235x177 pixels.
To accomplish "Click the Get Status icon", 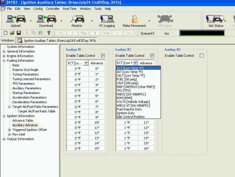I will [216, 19].
